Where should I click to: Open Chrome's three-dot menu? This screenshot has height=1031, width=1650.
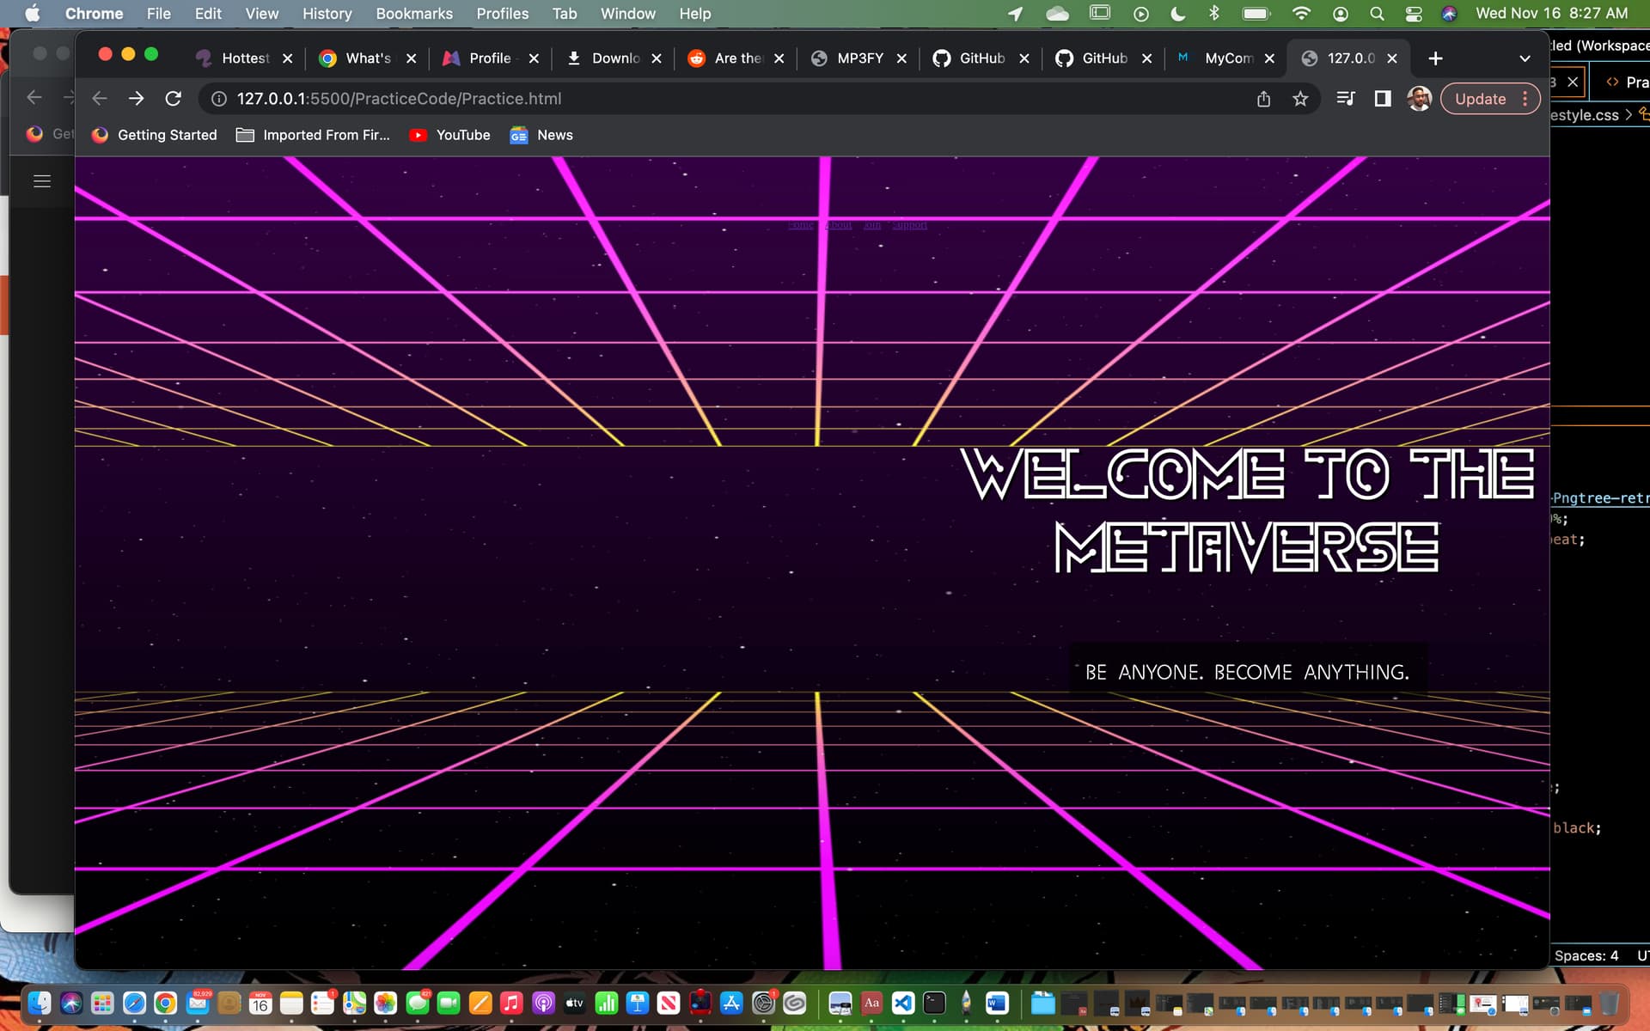[1525, 99]
